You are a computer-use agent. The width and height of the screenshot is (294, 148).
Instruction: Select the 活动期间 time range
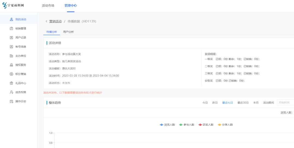(x=268, y=103)
